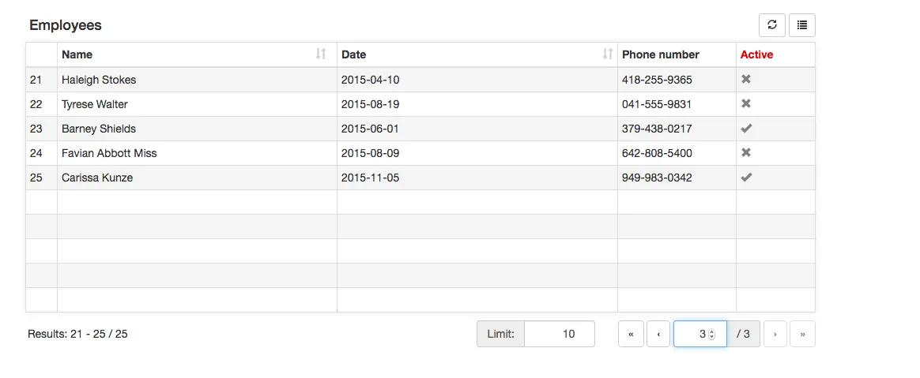Sort by the Date column arrows

[607, 54]
